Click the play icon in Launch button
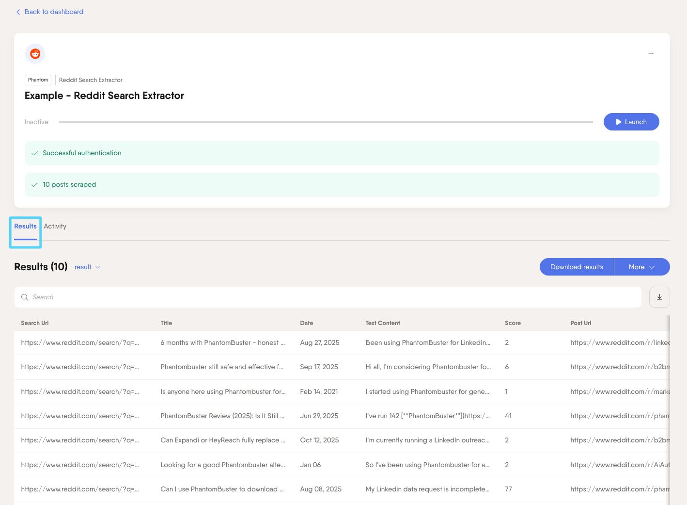The image size is (687, 505). click(619, 122)
